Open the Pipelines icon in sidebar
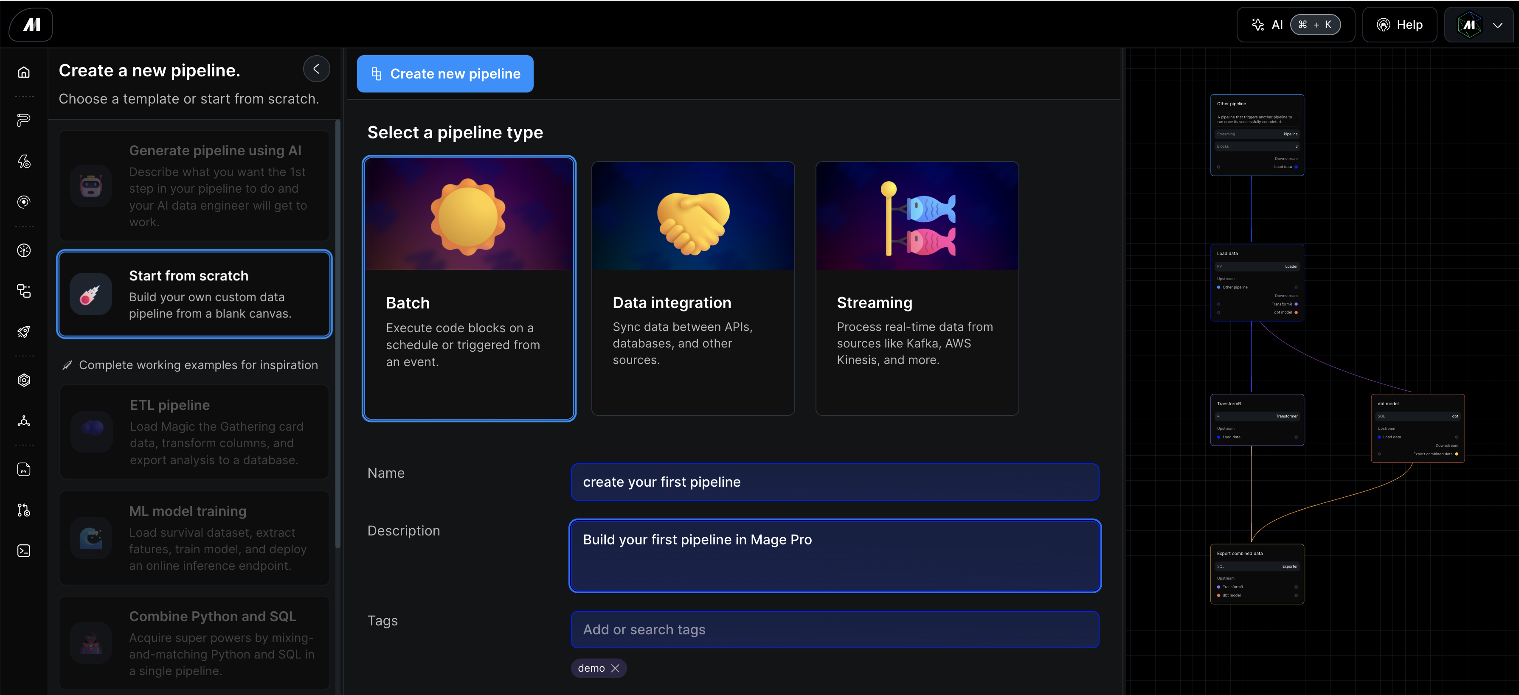Screen dimensions: 1519x695 coord(24,120)
